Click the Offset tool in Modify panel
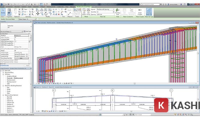Image resolution: width=200 pixels, height=119 pixels. tap(42, 10)
